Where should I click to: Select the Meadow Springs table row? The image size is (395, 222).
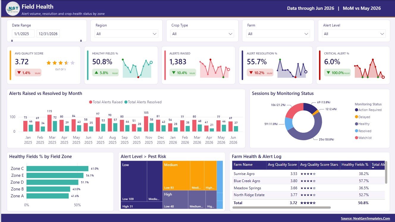pyautogui.click(x=308, y=188)
